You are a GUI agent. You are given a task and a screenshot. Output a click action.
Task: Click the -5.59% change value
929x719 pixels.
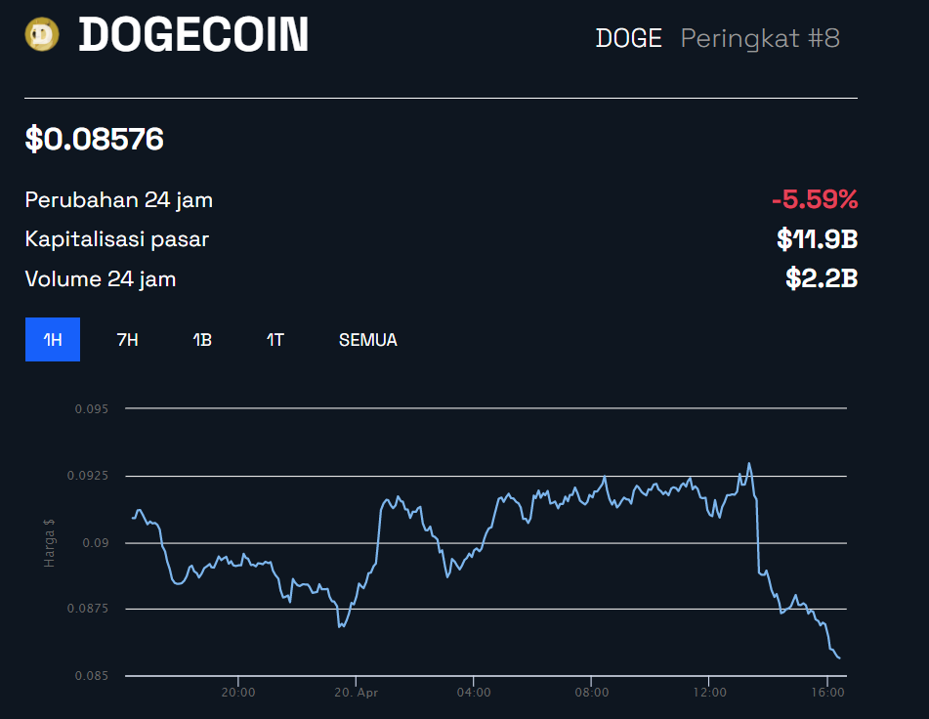tap(815, 199)
